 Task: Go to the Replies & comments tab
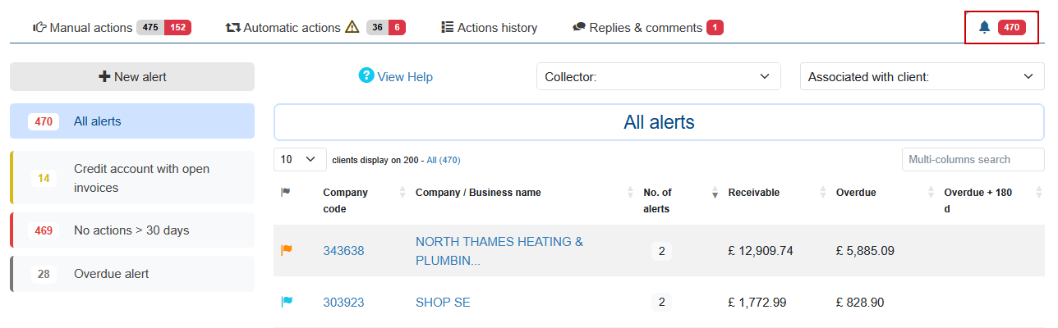637,28
